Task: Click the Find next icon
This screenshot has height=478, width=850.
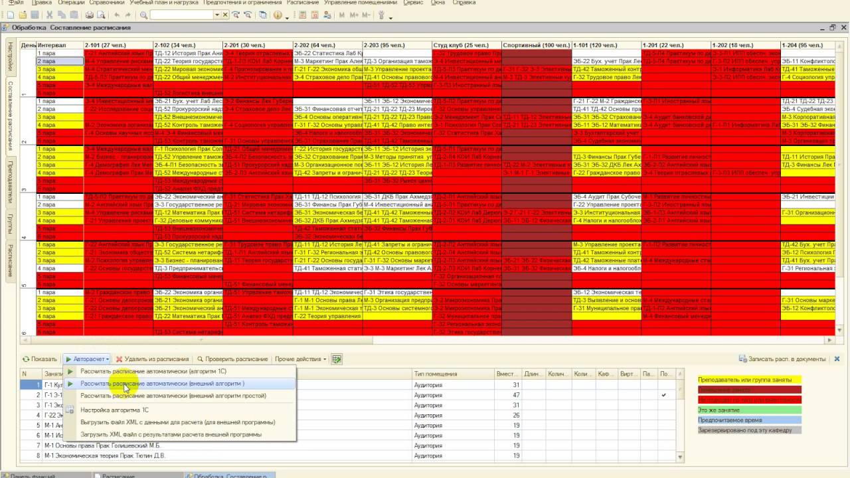Action: pyautogui.click(x=235, y=15)
